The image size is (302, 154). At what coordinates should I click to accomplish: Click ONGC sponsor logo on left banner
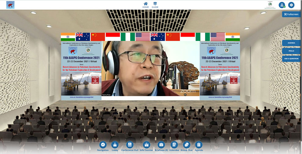pyautogui.click(x=95, y=80)
